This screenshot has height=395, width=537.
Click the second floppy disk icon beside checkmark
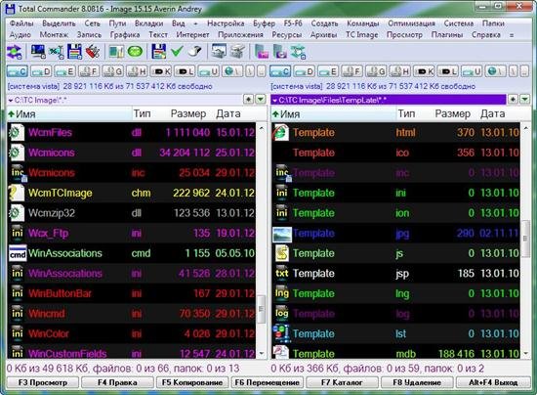[x=158, y=52]
